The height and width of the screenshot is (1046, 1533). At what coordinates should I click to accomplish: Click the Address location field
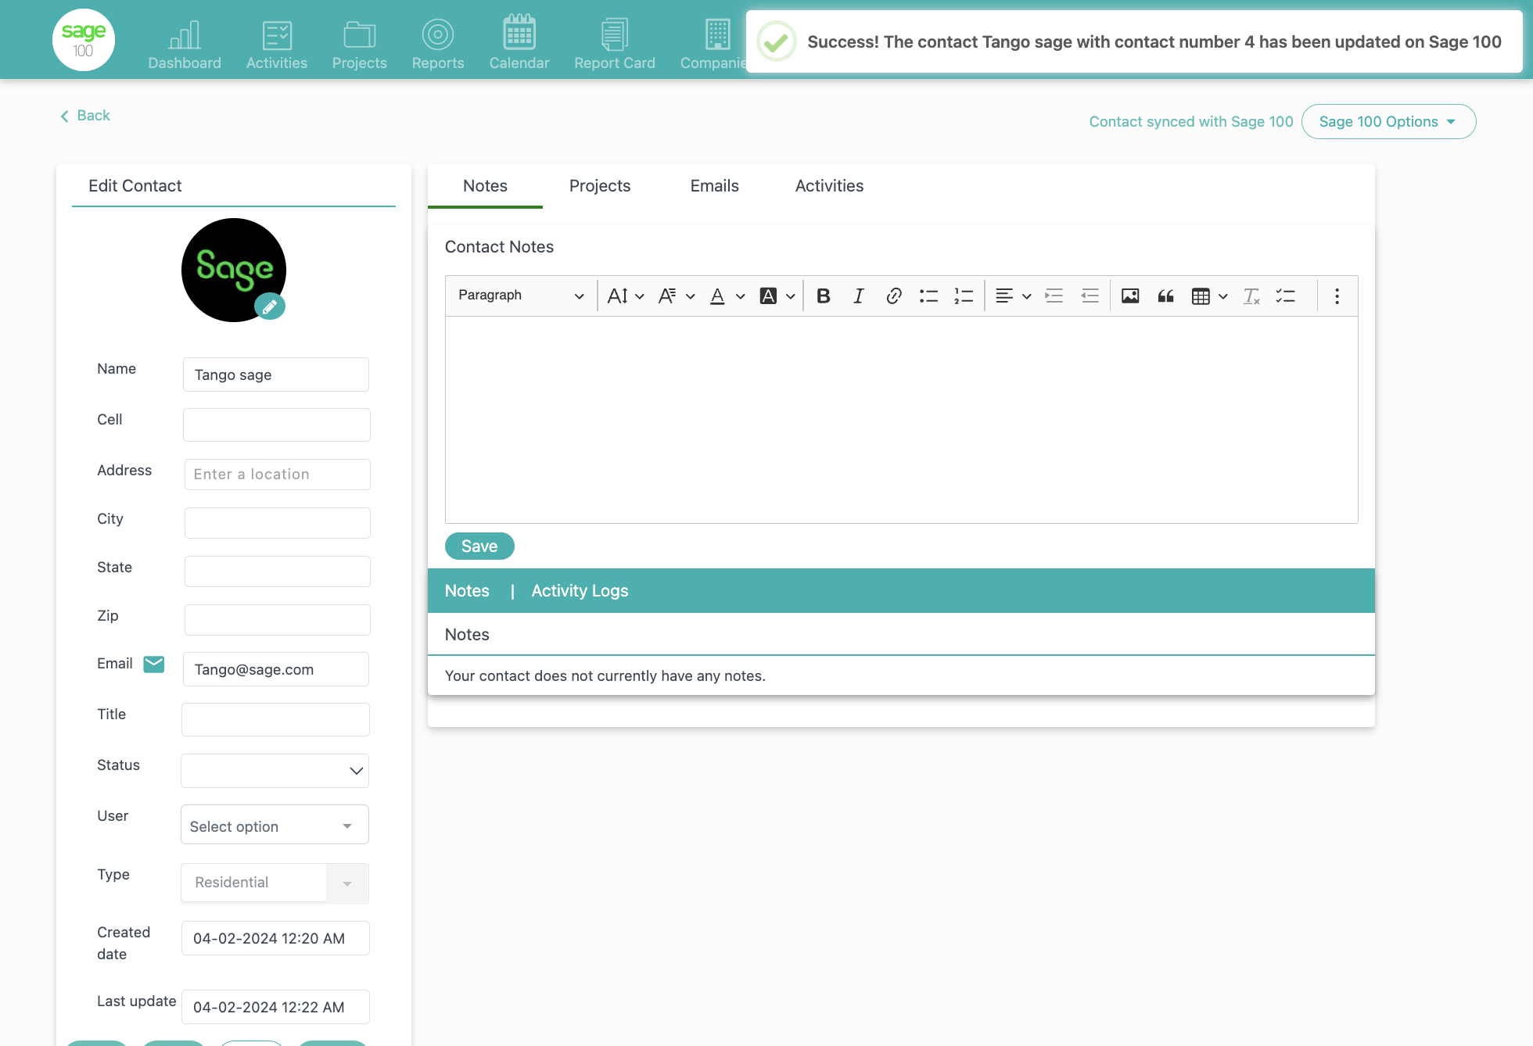point(277,475)
